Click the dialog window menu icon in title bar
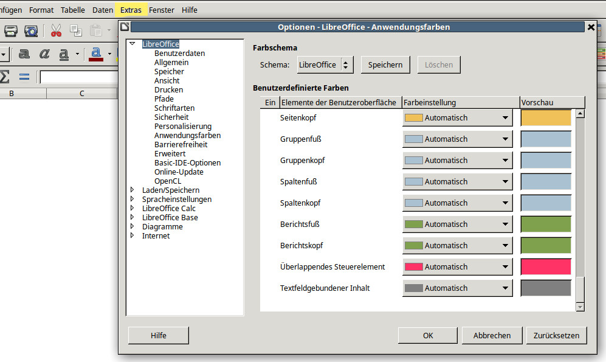This screenshot has height=362, width=606. click(x=125, y=27)
